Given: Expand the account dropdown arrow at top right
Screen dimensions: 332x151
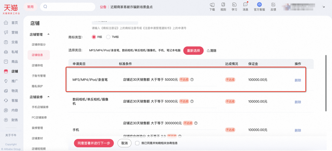Looking at the screenshot, I should [324, 7].
